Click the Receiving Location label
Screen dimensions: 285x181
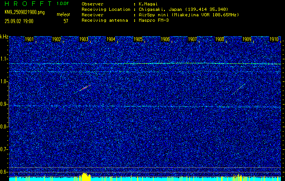106,9
